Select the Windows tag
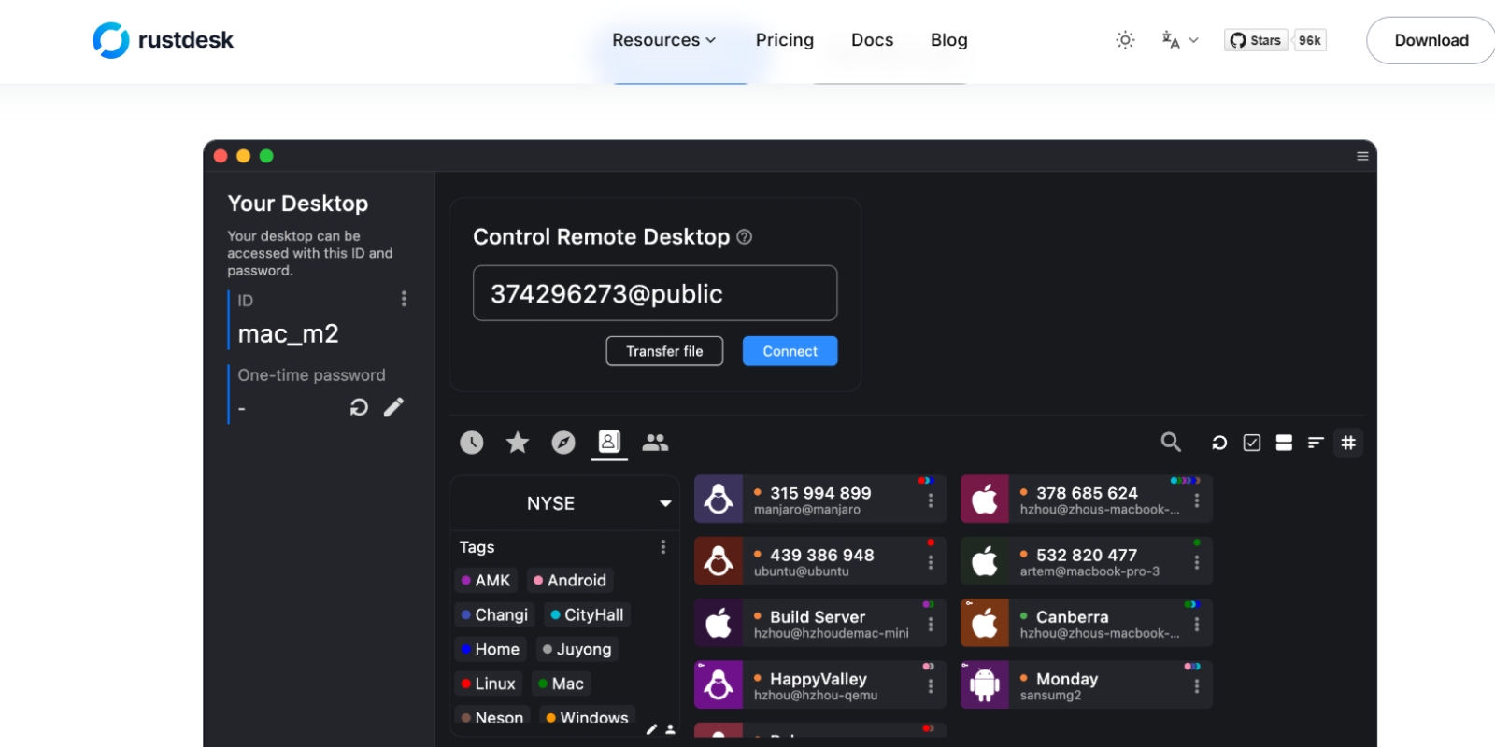The image size is (1495, 747). [588, 717]
